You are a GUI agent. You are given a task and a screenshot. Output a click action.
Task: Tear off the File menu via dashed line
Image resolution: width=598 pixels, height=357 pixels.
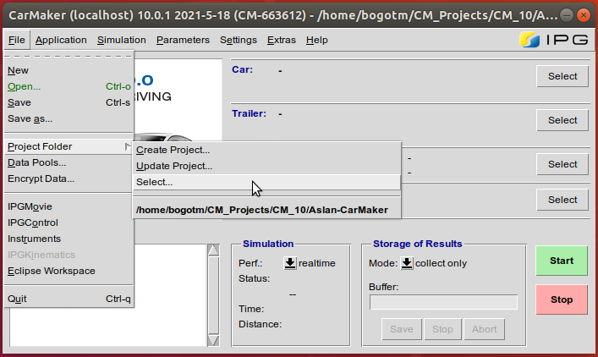[69, 56]
